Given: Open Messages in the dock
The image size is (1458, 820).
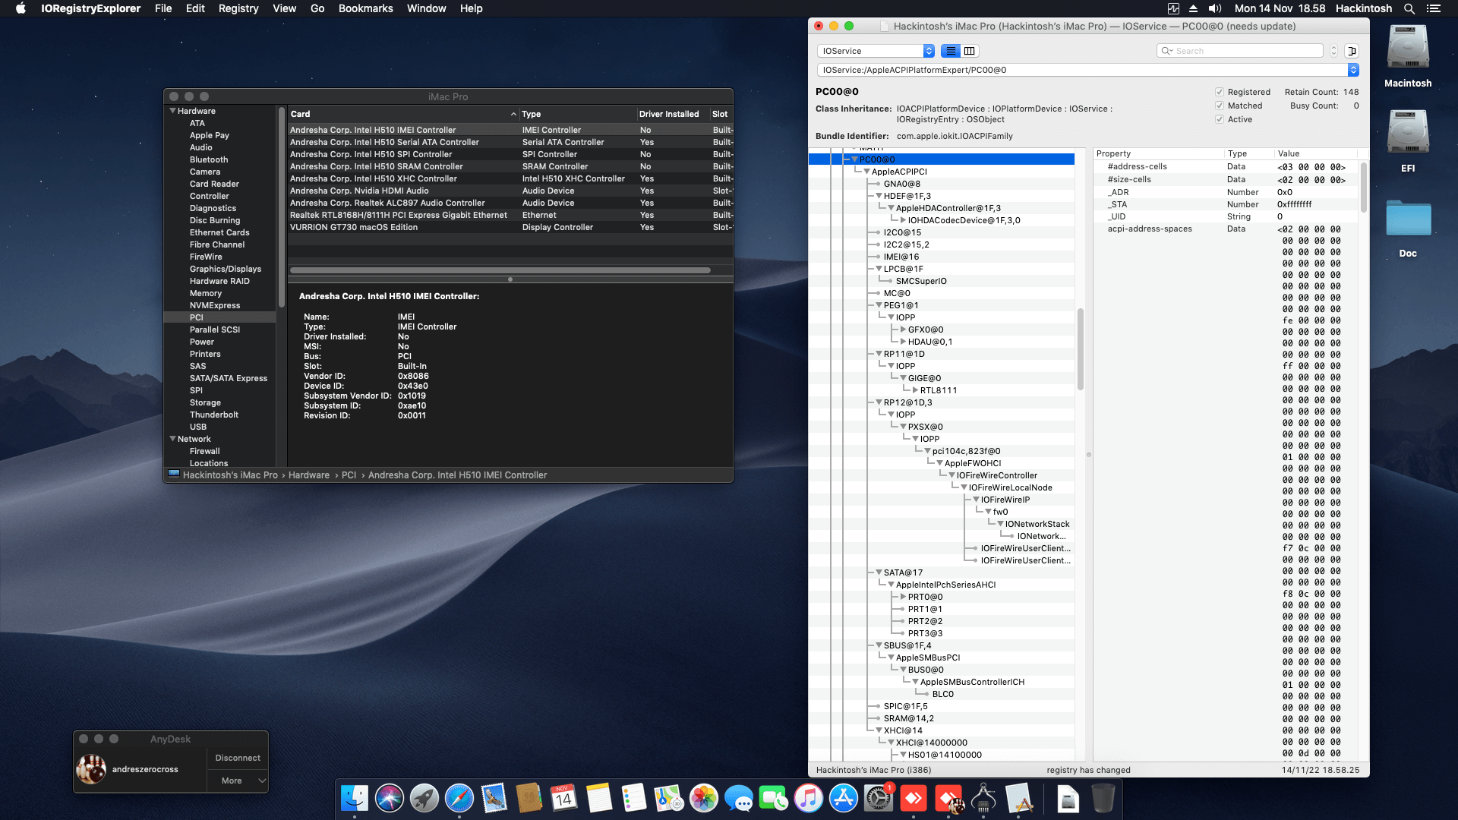Looking at the screenshot, I should 739,799.
